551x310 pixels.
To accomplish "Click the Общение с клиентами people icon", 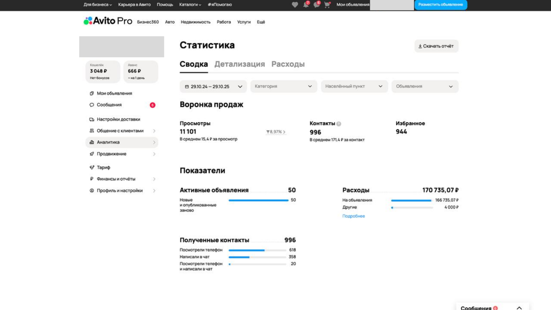I will 92,131.
